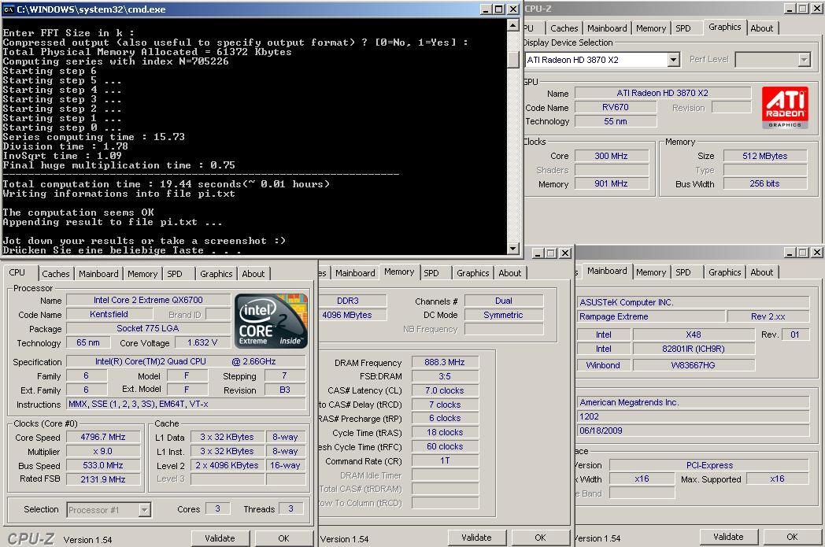Click Validate in the CPU window
This screenshot has width=825, height=547.
220,538
